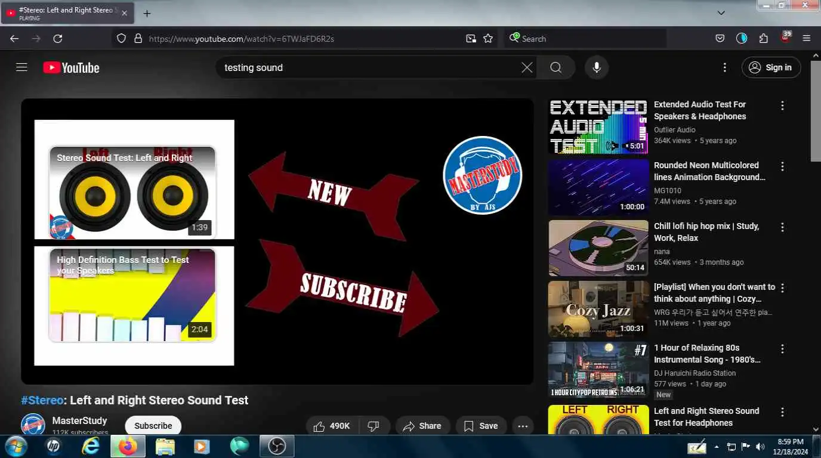Open OBS Studio from taskbar

tap(277, 446)
